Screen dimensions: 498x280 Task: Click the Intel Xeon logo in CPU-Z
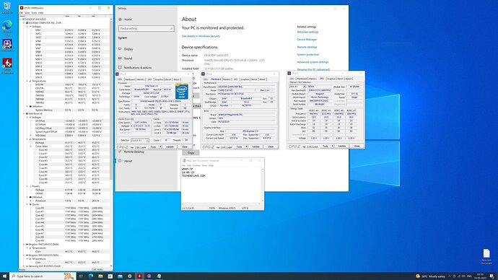point(181,91)
